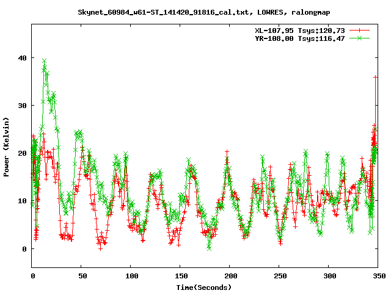Click the 250 tick on the time axis

[279, 277]
